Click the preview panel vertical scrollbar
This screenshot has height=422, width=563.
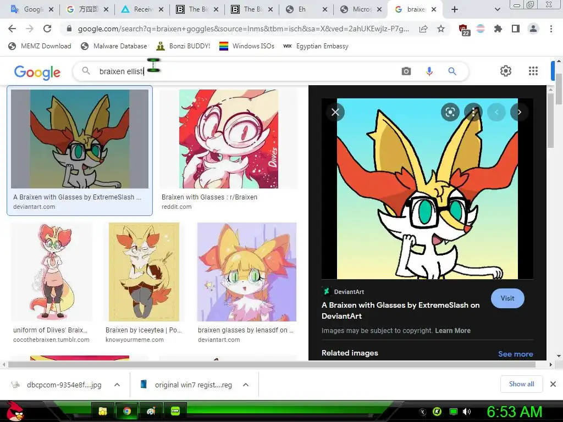[x=551, y=119]
